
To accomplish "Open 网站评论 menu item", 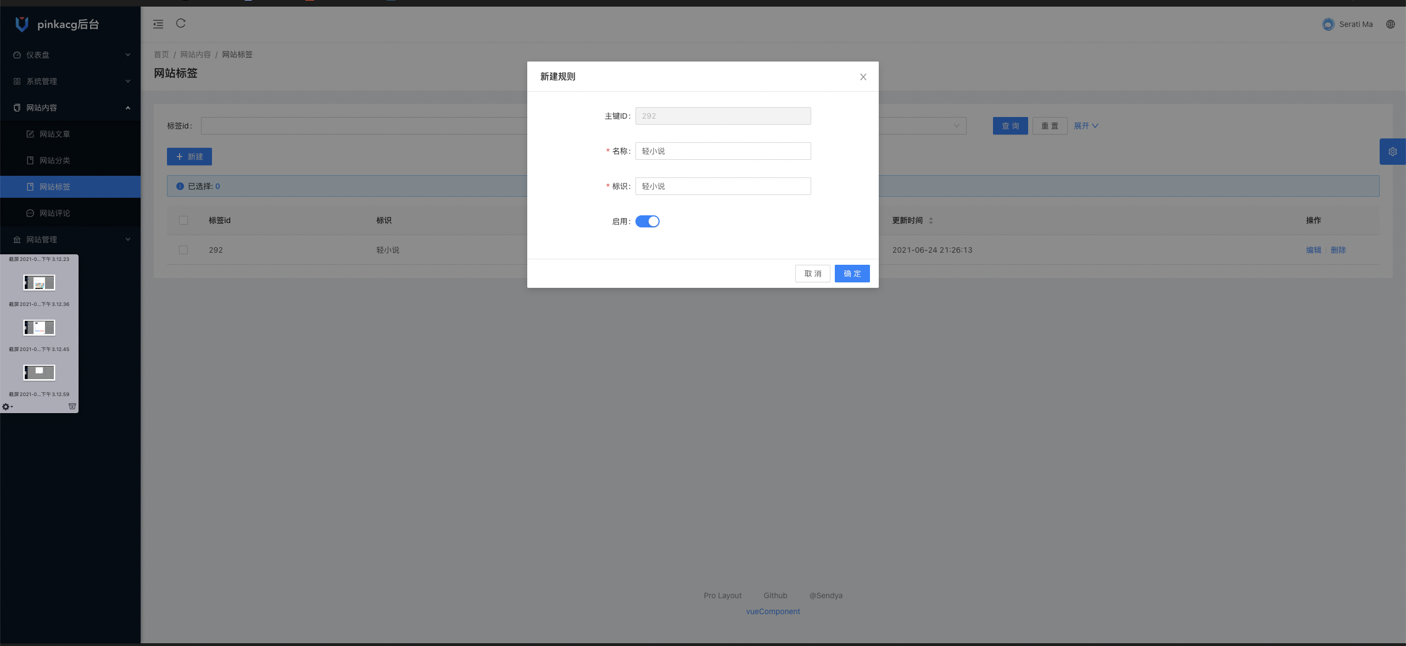I will [54, 213].
